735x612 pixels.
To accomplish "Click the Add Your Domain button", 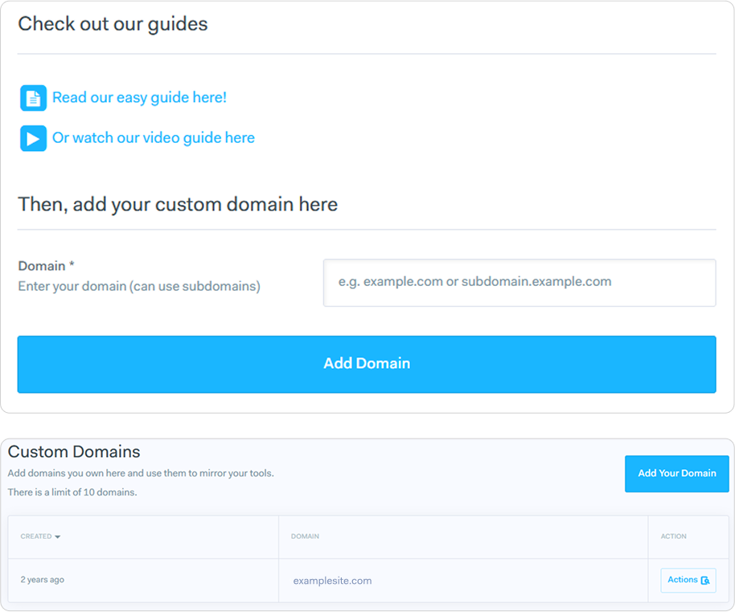I will coord(676,474).
